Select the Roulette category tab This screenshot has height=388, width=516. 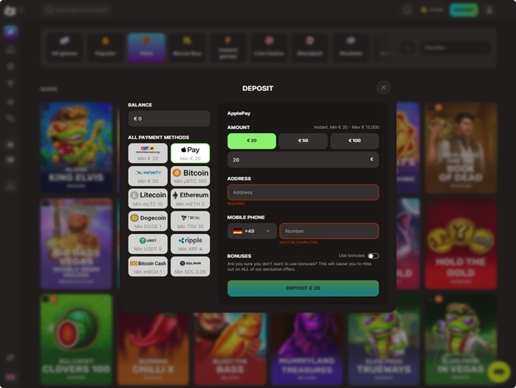click(x=351, y=47)
